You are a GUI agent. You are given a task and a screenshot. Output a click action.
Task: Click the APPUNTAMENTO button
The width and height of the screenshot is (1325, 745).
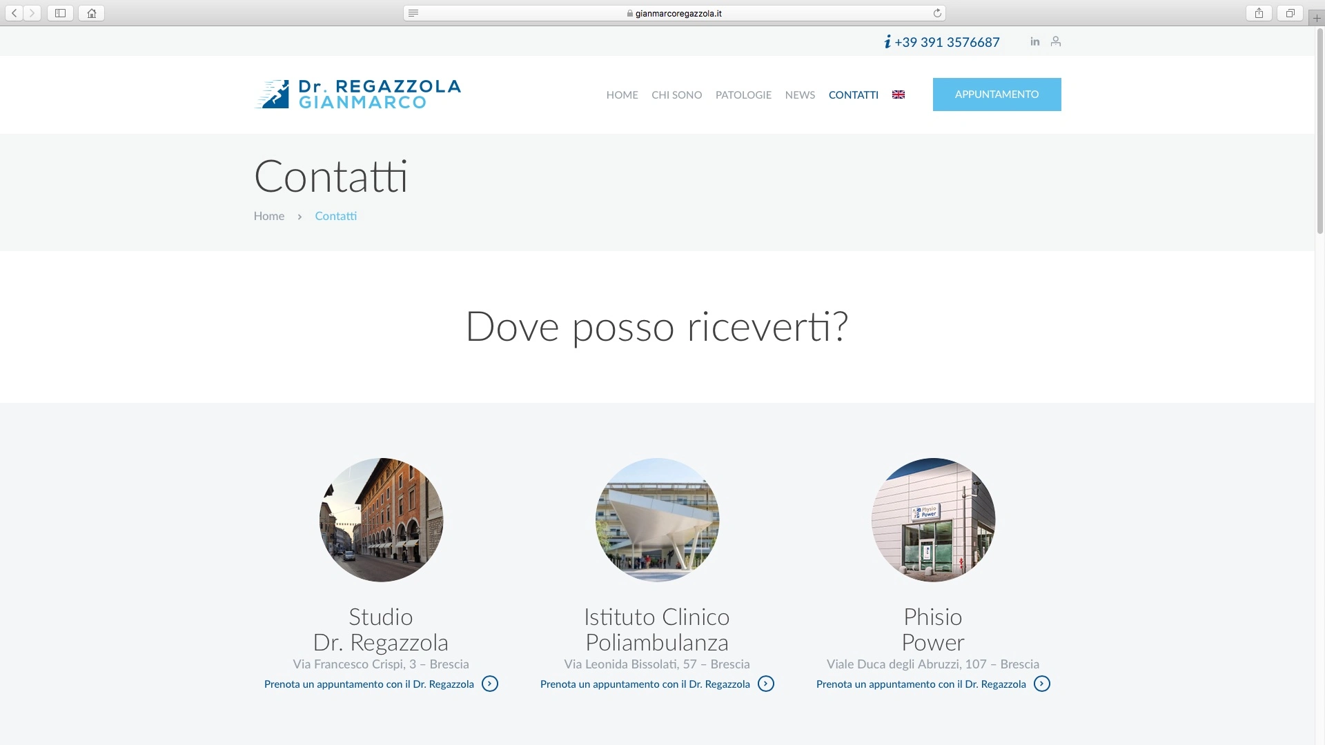pos(997,95)
